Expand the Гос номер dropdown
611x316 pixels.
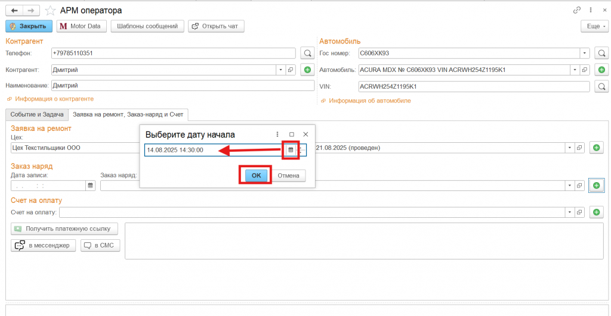point(585,53)
